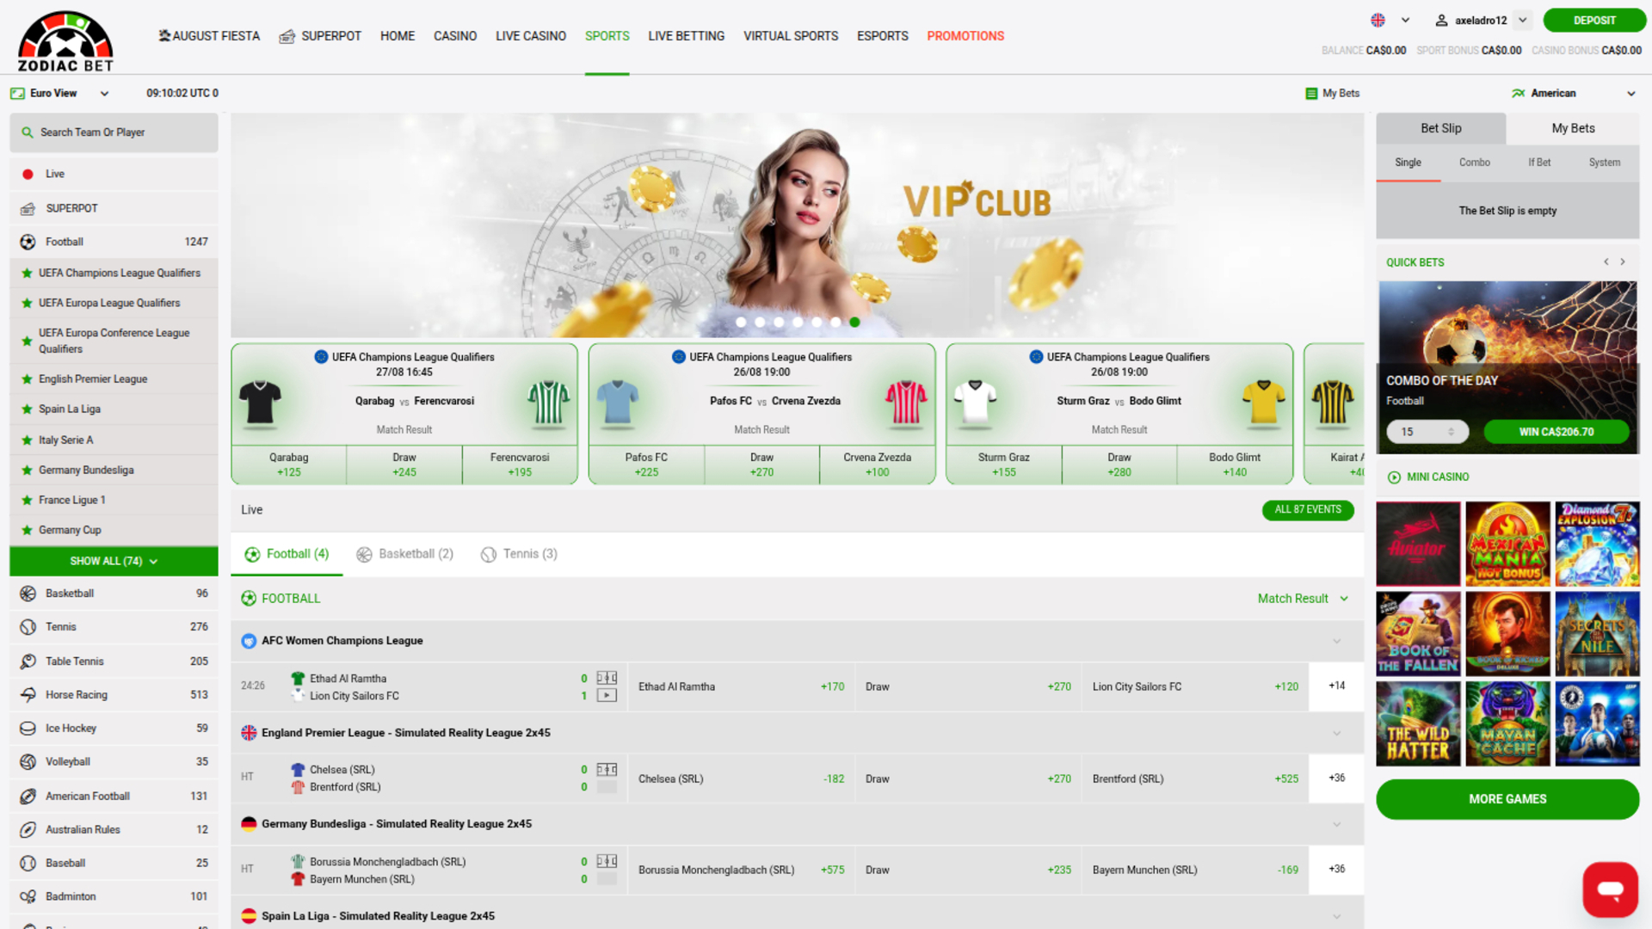The width and height of the screenshot is (1652, 929).
Task: Click the My Bets icon in top bar
Action: tap(1311, 93)
